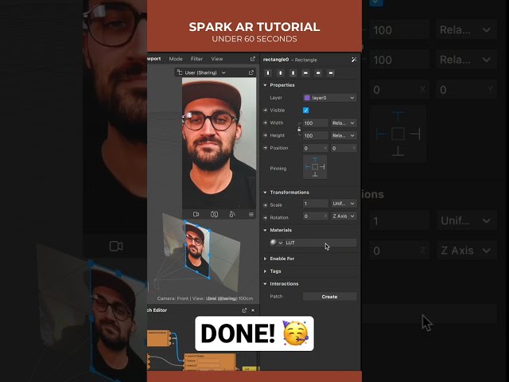Align rectangle horizontal center icon
Image resolution: width=509 pixels, height=382 pixels.
[x=281, y=72]
